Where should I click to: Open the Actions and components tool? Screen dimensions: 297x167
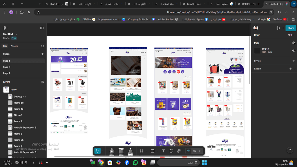179,151
